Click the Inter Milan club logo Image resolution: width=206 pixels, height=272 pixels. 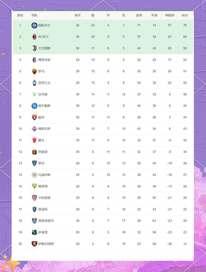click(34, 25)
